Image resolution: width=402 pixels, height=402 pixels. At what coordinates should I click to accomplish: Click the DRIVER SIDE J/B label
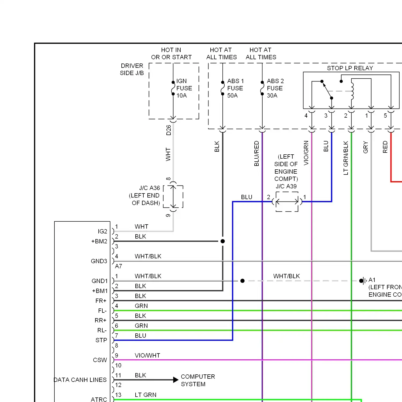pos(132,69)
